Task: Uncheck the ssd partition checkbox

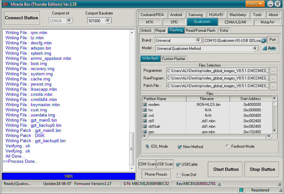Action: pyautogui.click(x=145, y=115)
